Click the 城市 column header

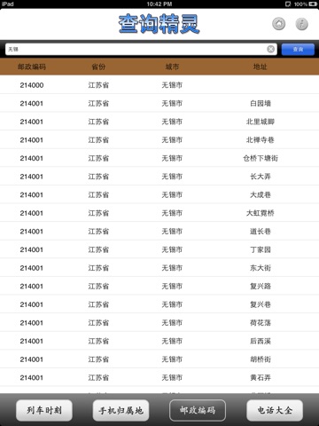[x=172, y=67]
